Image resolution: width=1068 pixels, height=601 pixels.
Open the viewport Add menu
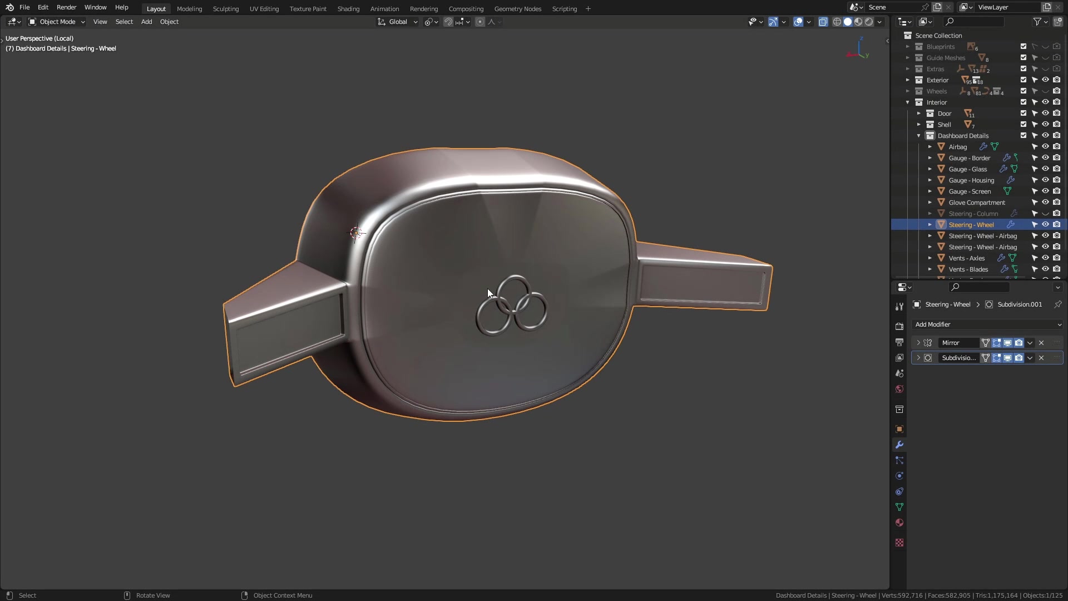(146, 22)
